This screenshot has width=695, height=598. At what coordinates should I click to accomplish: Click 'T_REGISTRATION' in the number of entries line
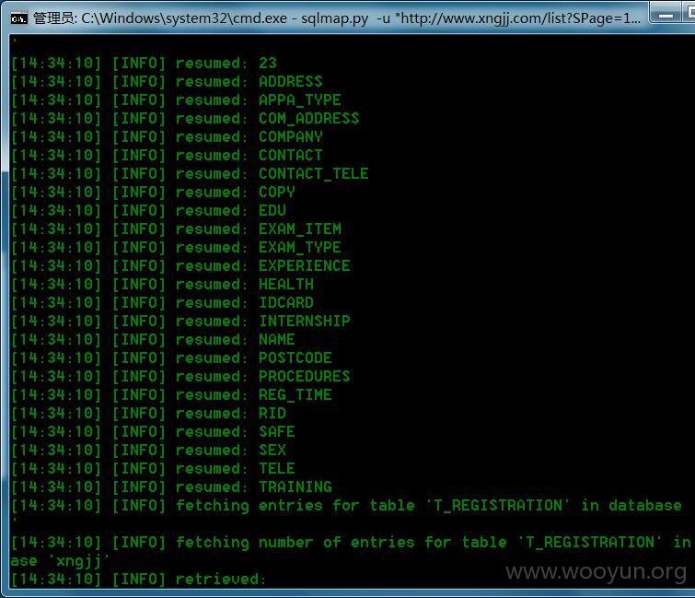(590, 542)
